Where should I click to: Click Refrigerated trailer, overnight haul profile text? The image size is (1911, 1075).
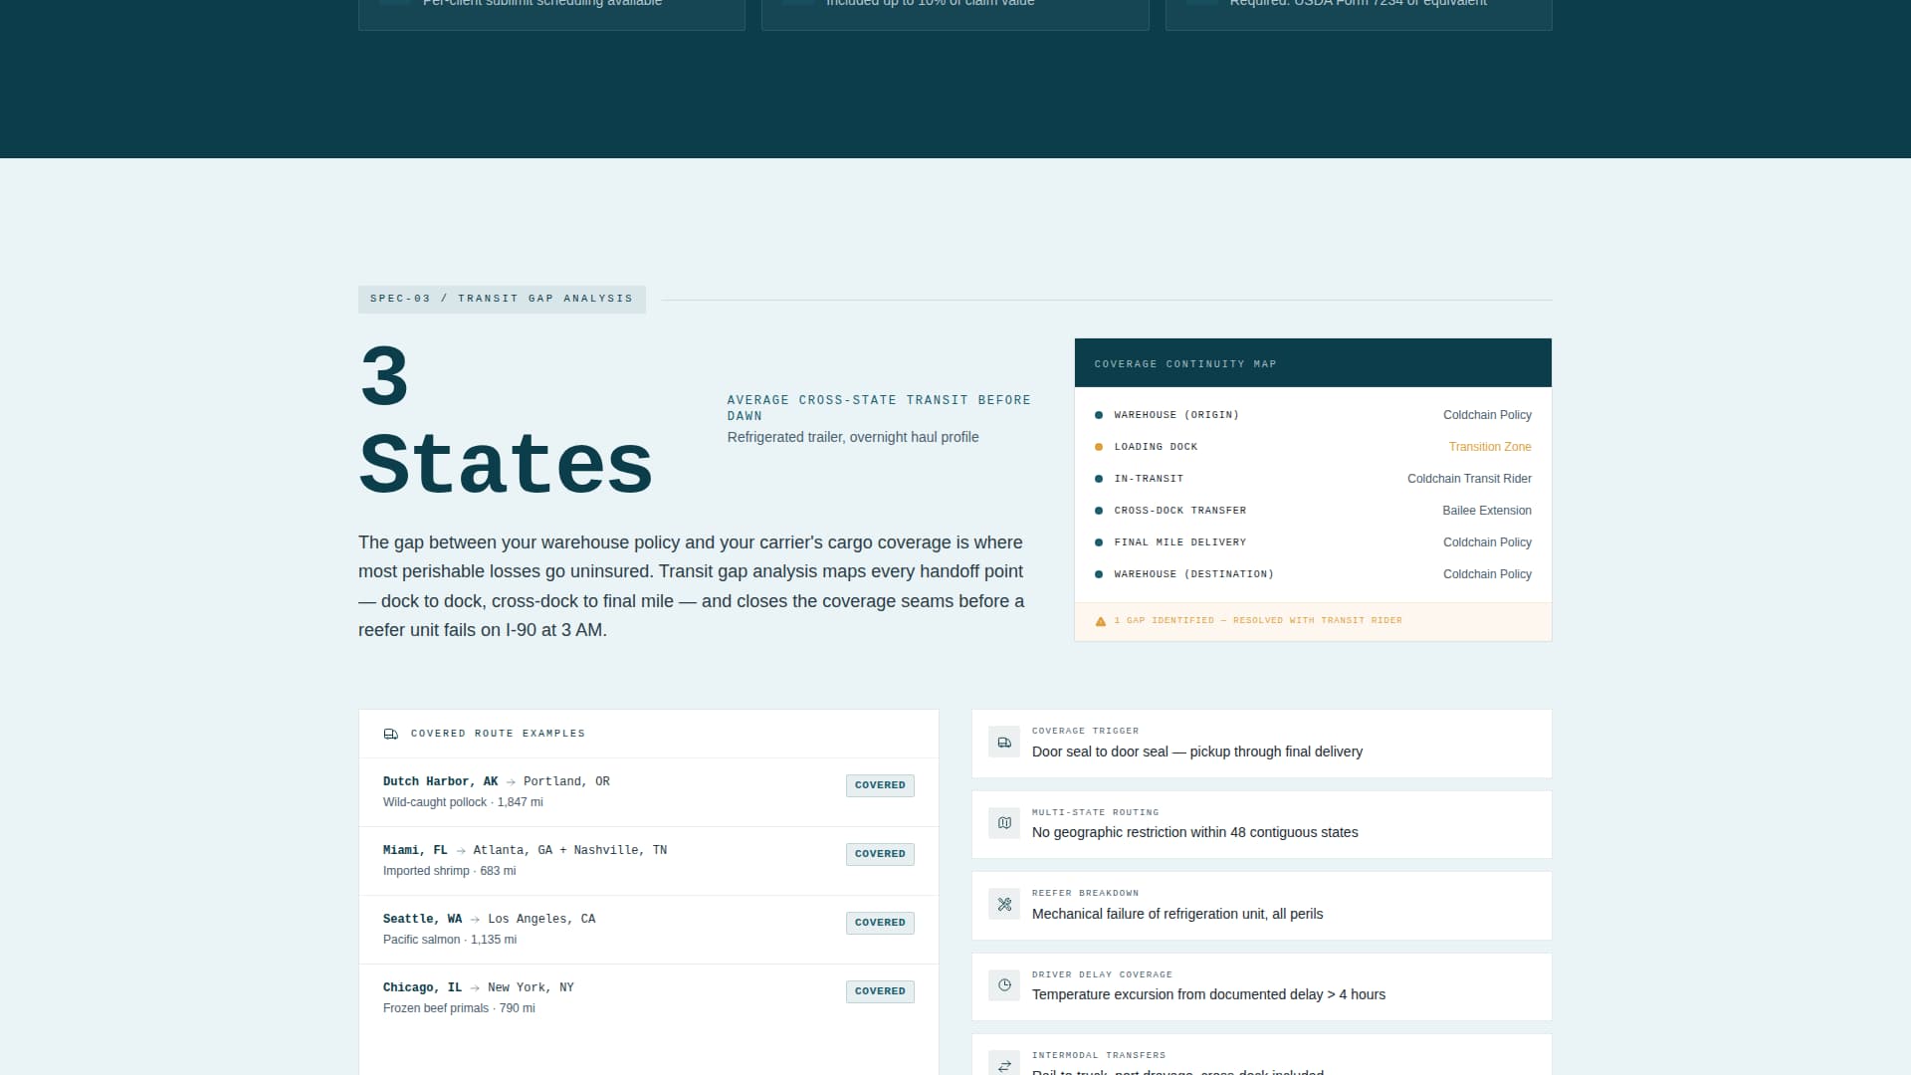coord(853,437)
